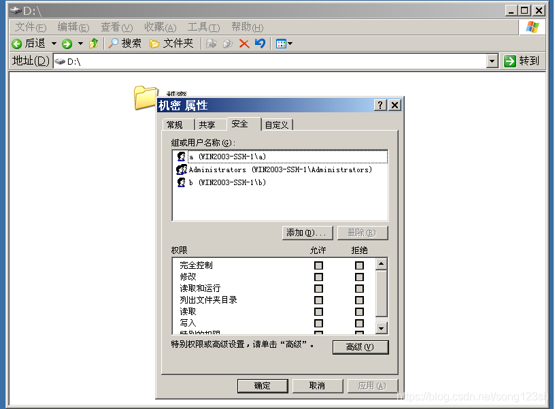555x409 pixels.
Task: Click the 应用(A) apply button
Action: [372, 386]
